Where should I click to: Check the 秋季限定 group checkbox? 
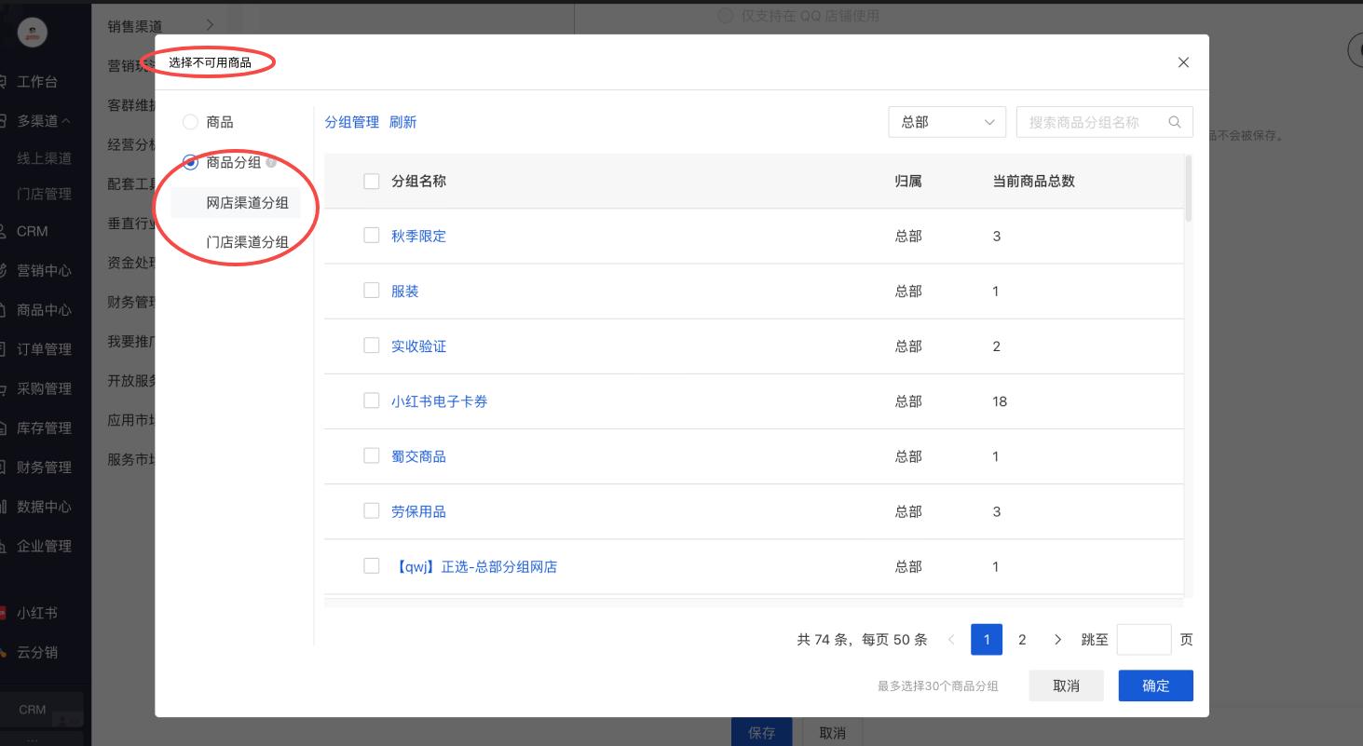(x=372, y=236)
